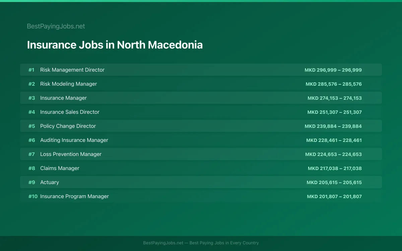Image resolution: width=402 pixels, height=251 pixels.
Task: Click the BestPayingJobs.net header text
Action: pyautogui.click(x=56, y=26)
